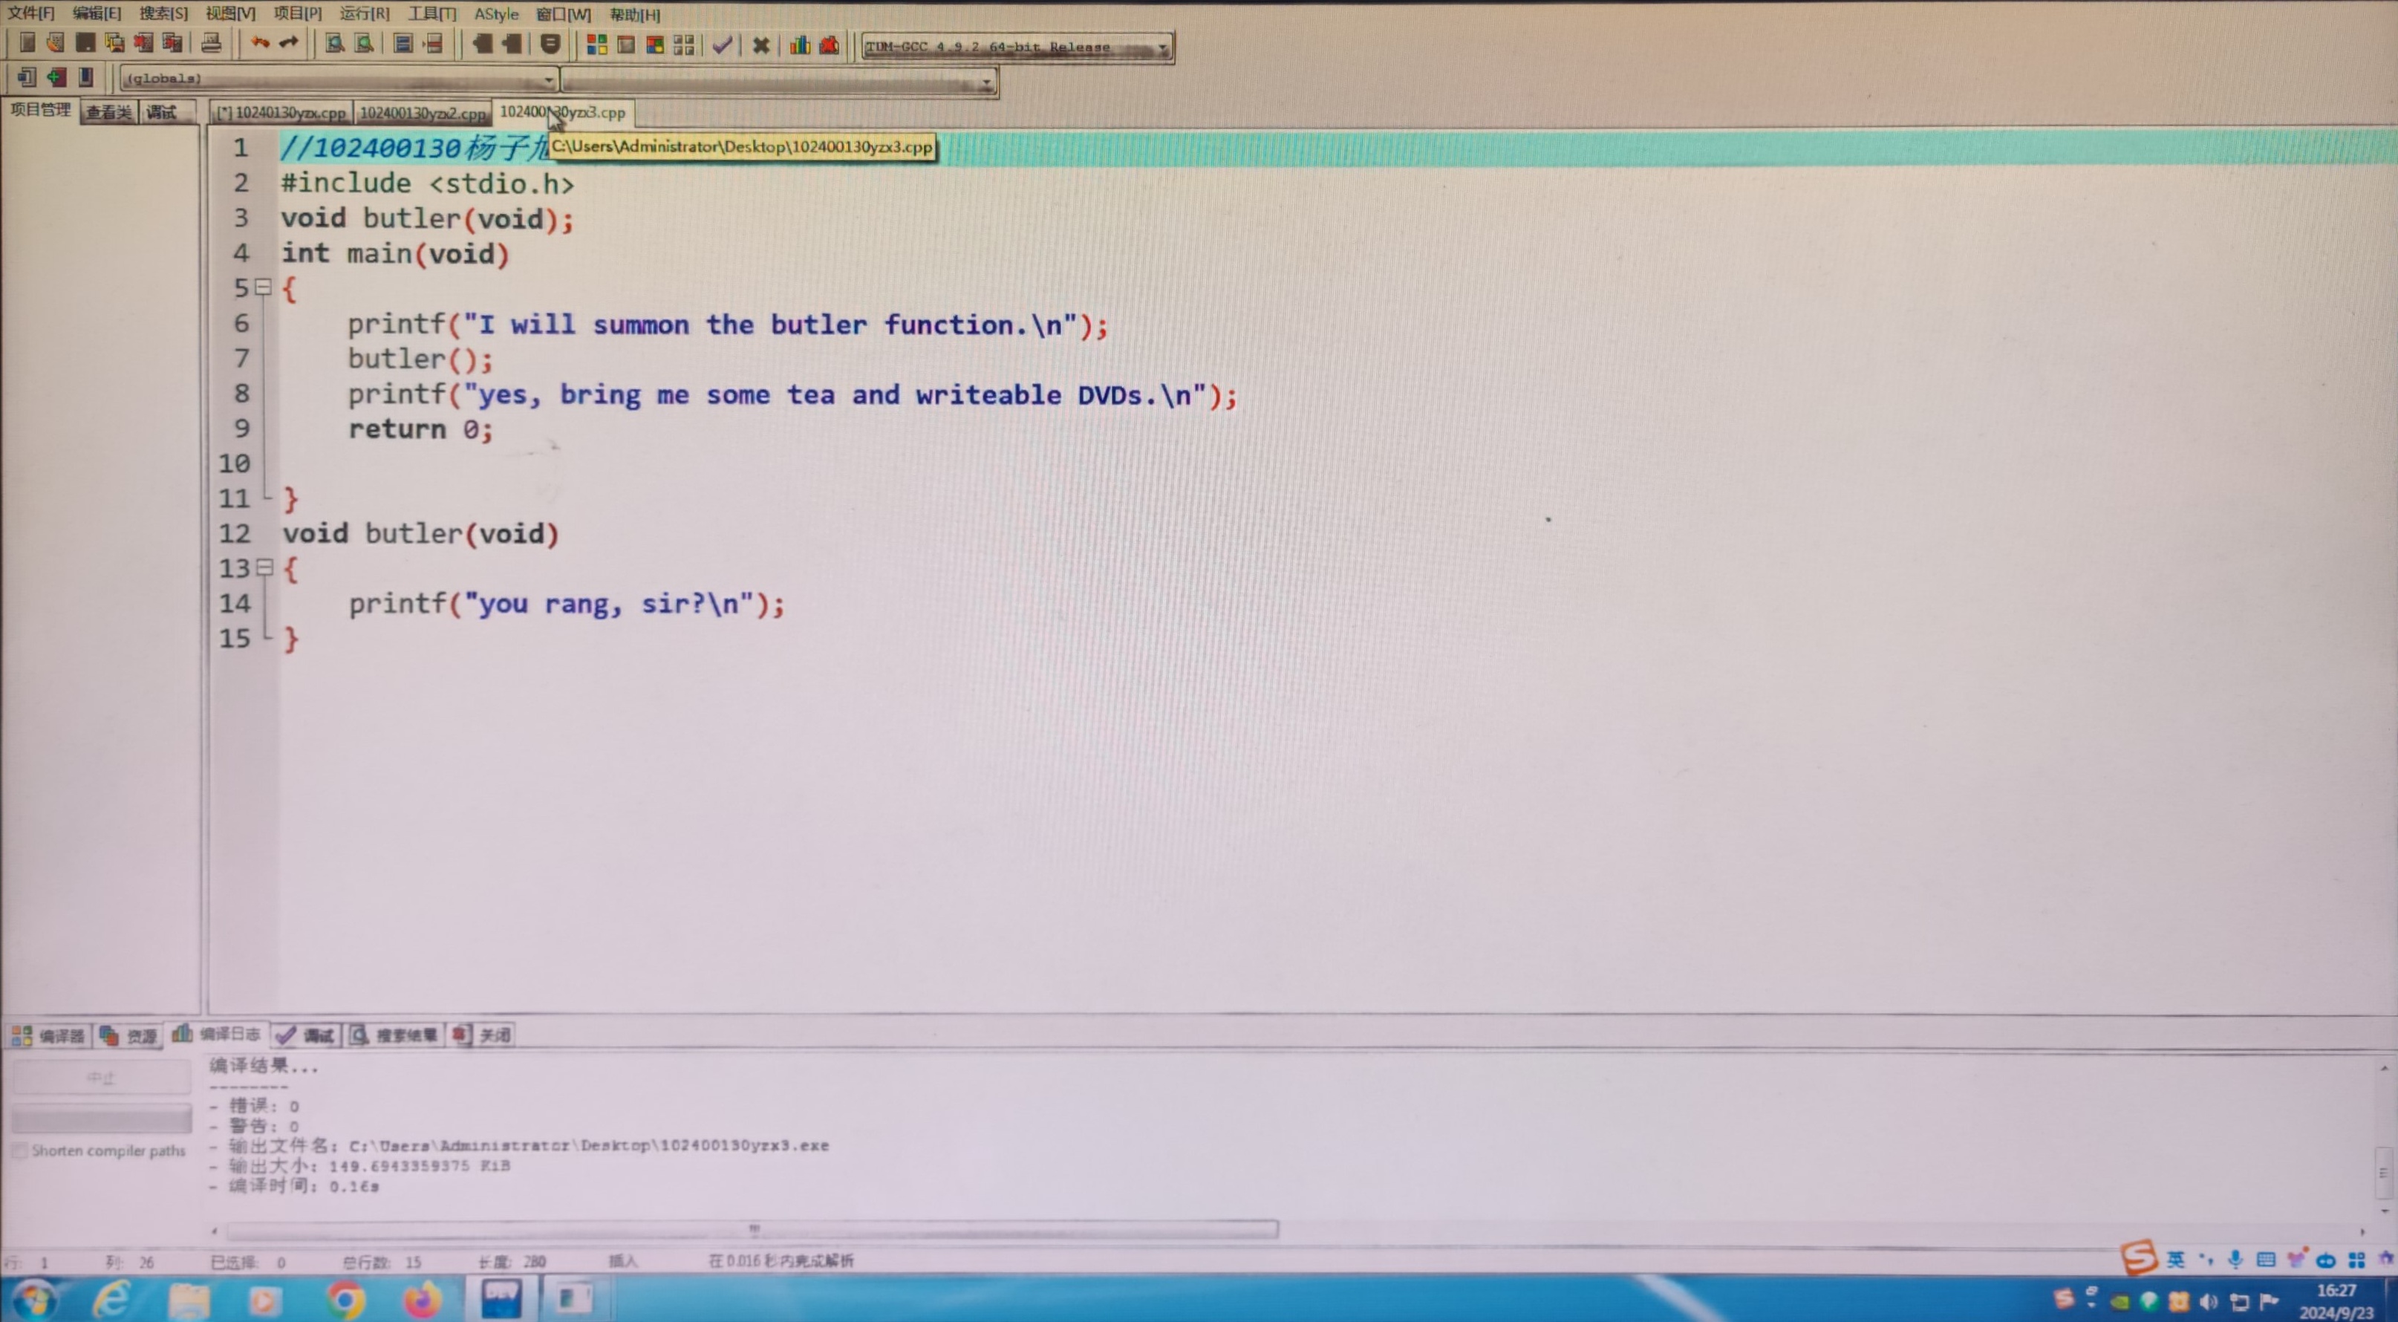Click the Close All files toolbar icon
Viewport: 2398px width, 1322px height.
tap(172, 43)
